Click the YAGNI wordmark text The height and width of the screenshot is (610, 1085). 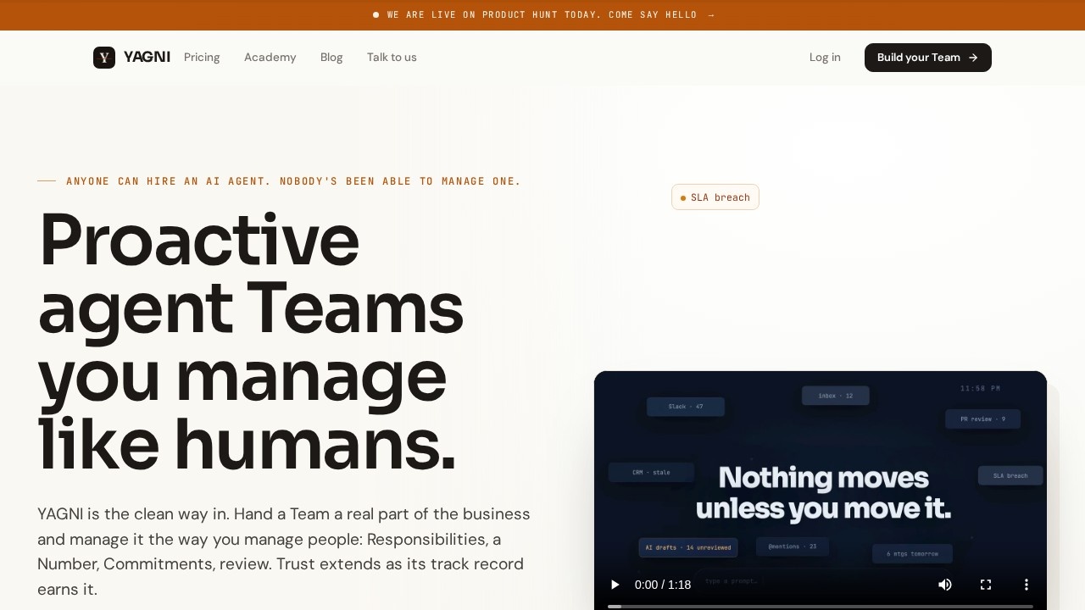pyautogui.click(x=147, y=58)
